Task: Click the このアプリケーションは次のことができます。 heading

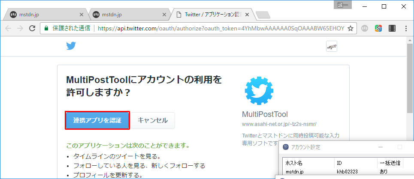Action: point(128,145)
